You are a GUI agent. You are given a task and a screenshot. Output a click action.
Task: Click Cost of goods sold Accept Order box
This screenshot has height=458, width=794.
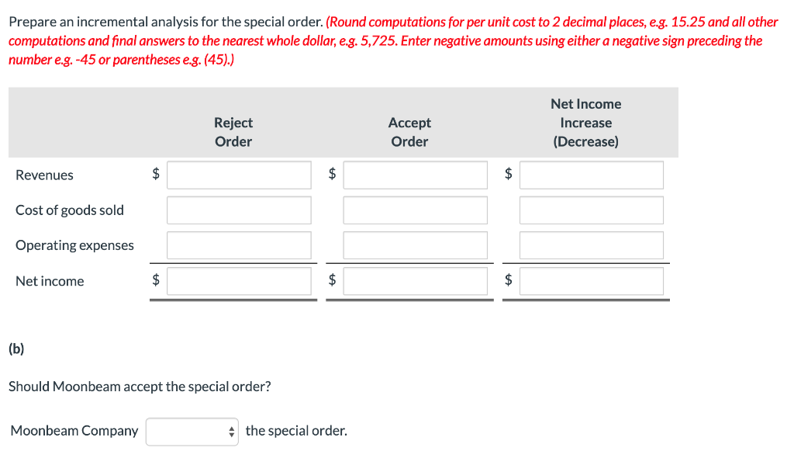(415, 210)
